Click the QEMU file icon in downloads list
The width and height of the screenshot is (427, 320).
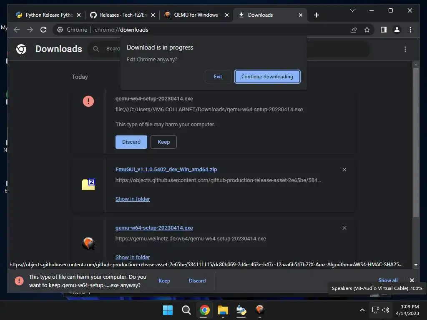pos(88,243)
